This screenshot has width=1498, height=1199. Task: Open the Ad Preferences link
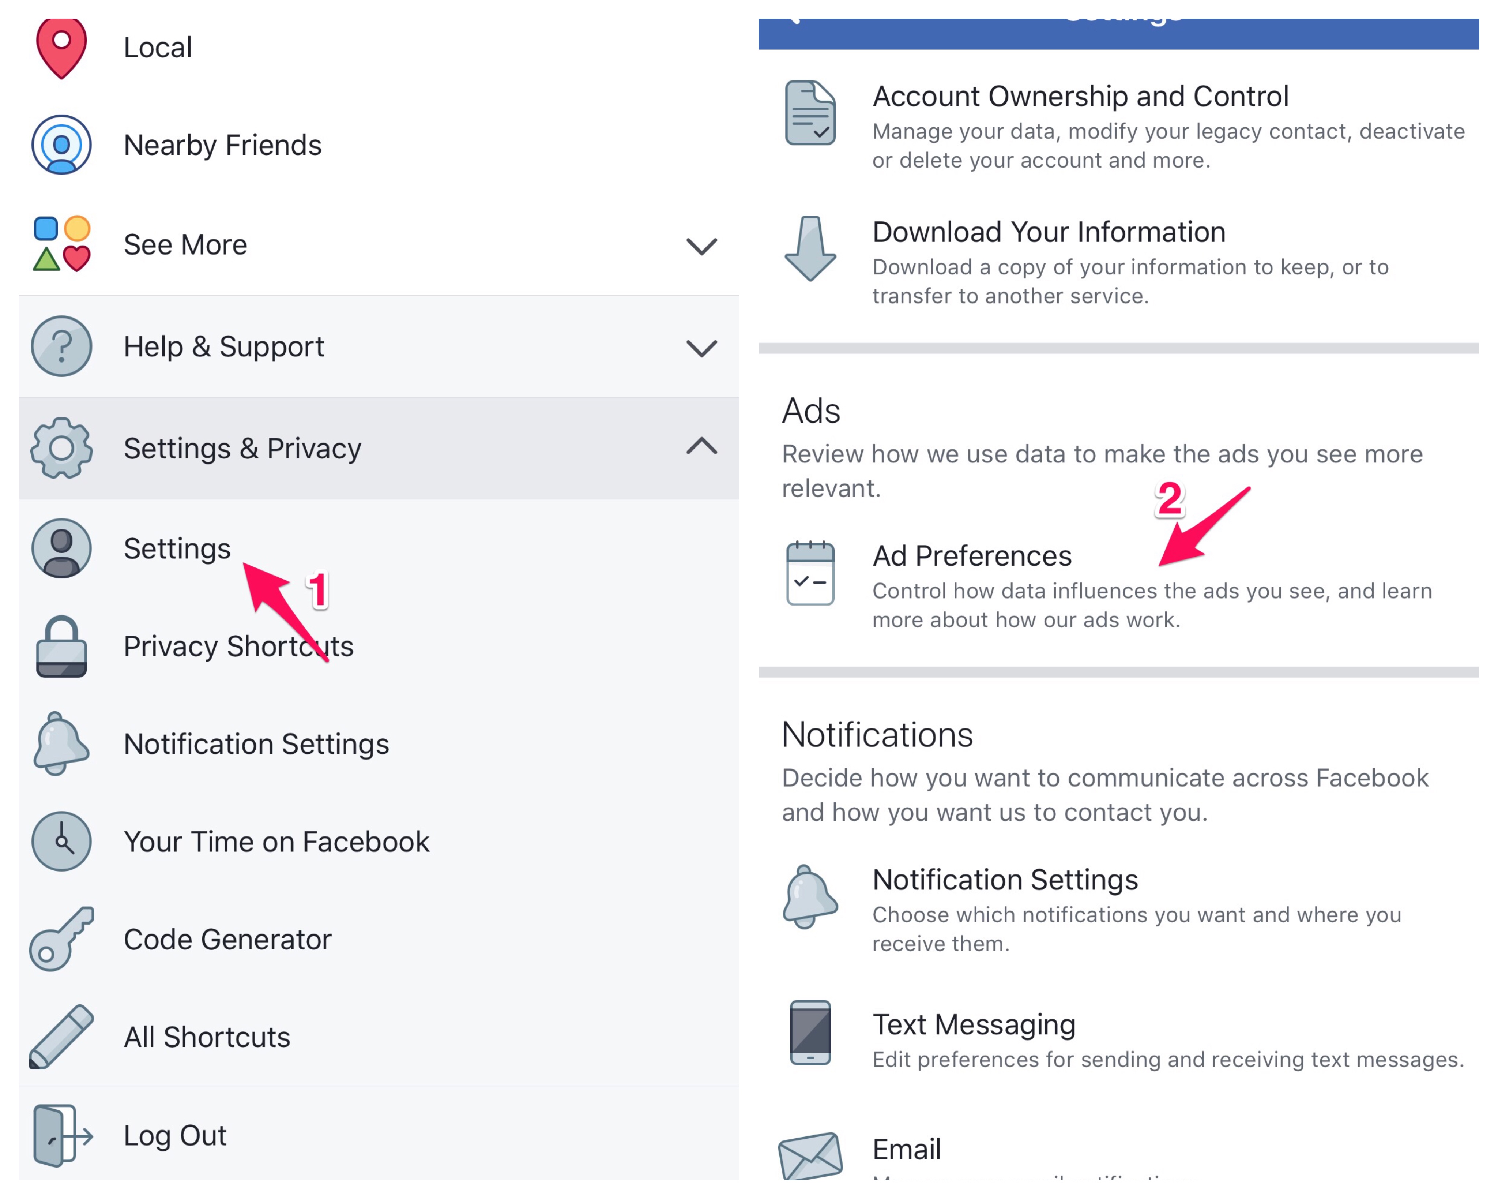(x=971, y=556)
